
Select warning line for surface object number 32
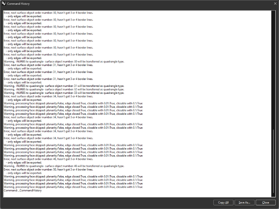click(x=64, y=89)
